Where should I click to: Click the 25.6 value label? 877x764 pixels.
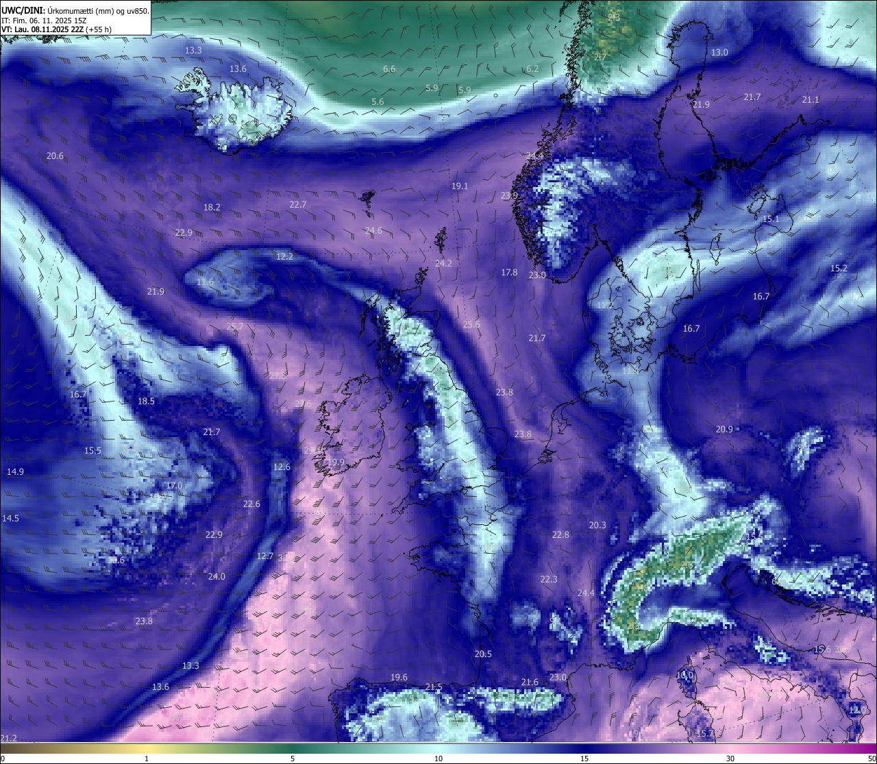[471, 325]
